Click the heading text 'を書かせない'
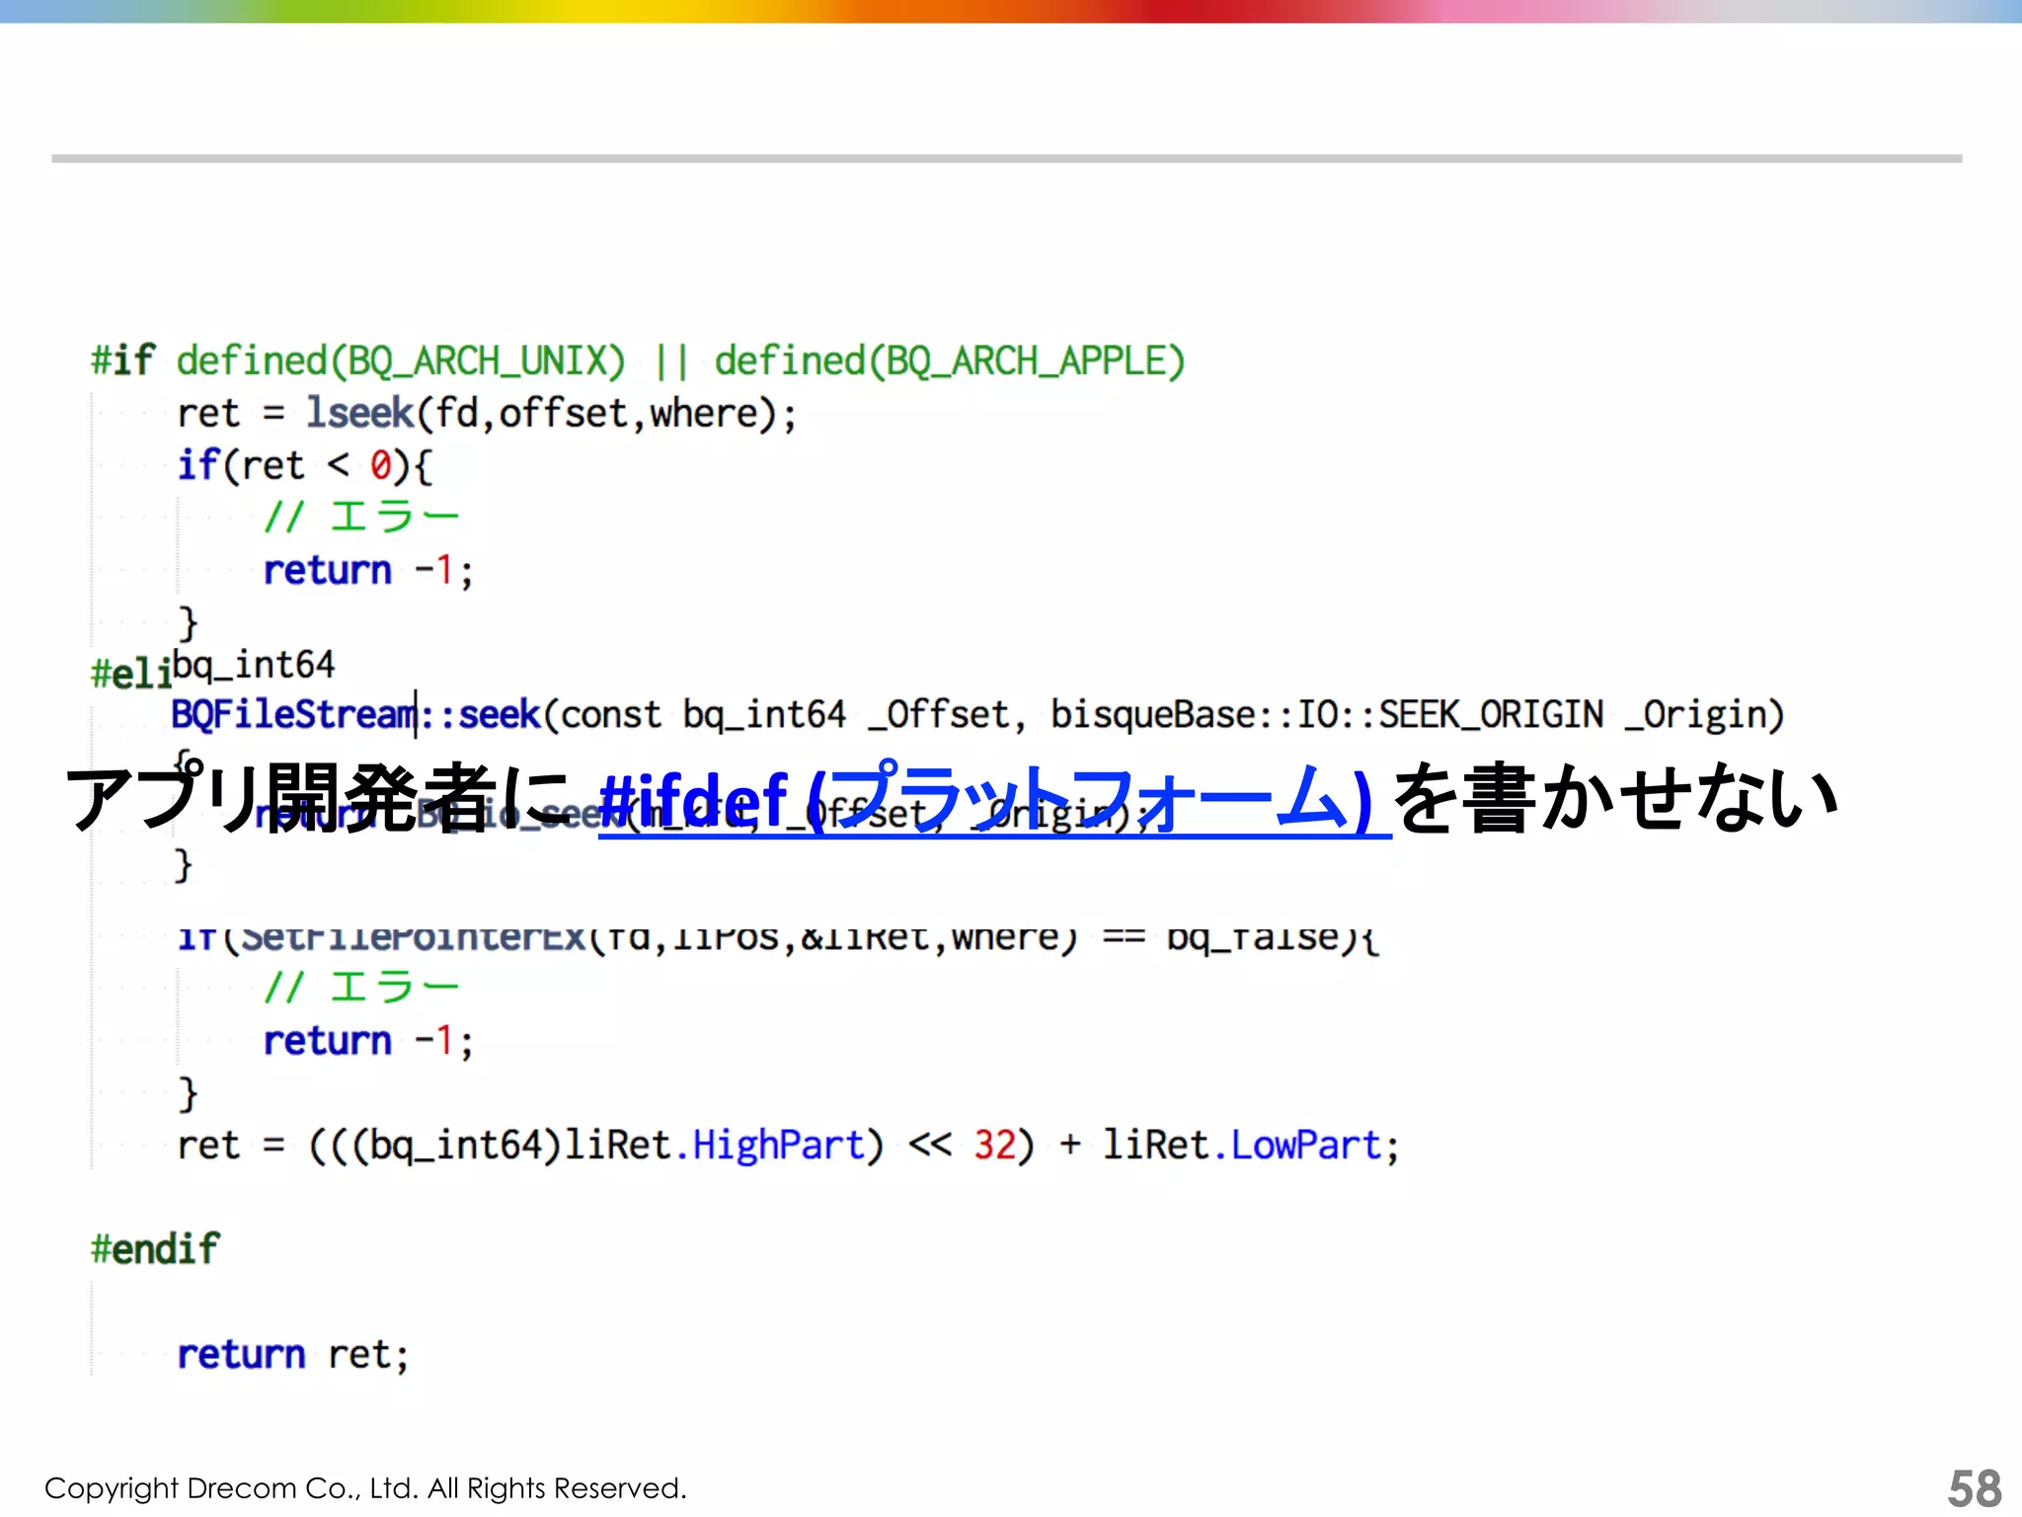Viewport: 2022px width, 1517px height. (x=1617, y=798)
